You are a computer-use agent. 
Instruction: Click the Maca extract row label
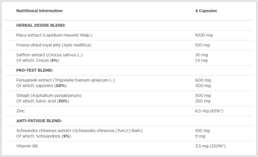[54, 35]
